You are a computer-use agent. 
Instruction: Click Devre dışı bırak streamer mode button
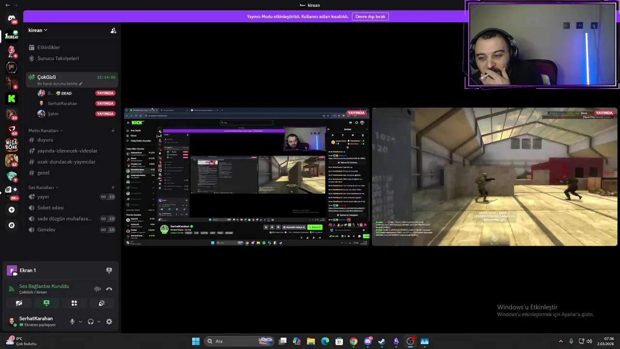point(370,16)
